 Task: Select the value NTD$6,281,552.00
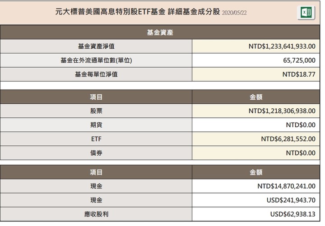coord(288,139)
